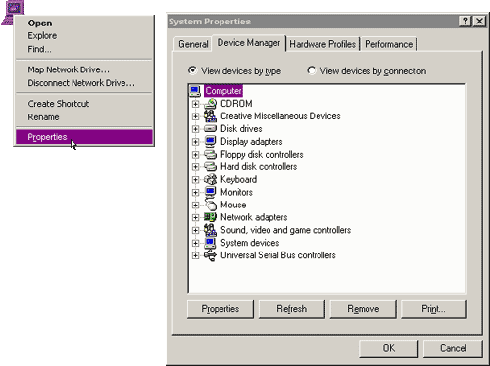Choose Map Network Drive... menu entry
490x366 pixels.
tap(84, 69)
